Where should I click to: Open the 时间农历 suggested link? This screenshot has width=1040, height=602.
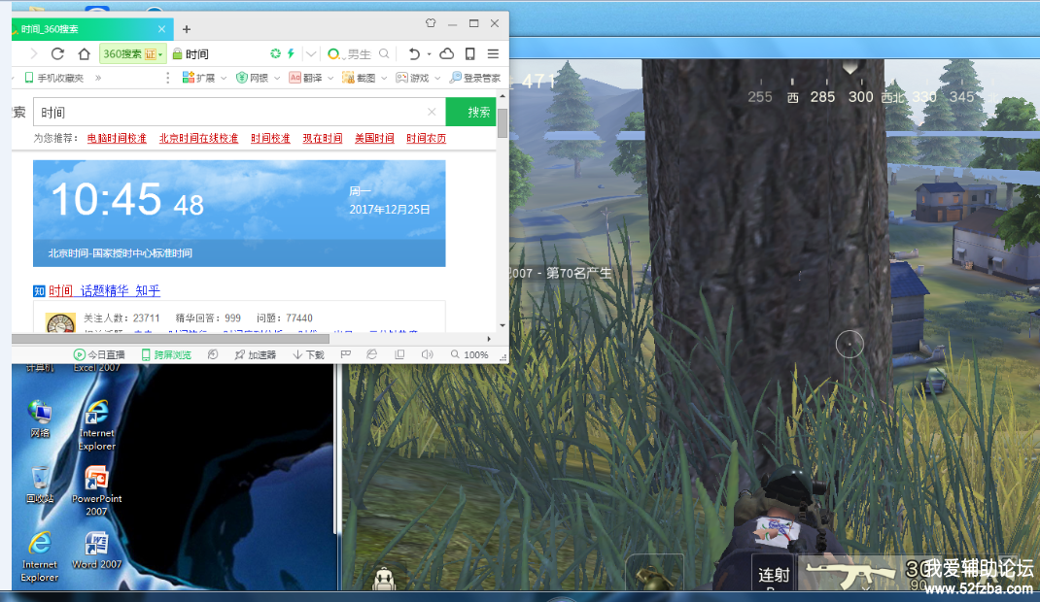(426, 138)
